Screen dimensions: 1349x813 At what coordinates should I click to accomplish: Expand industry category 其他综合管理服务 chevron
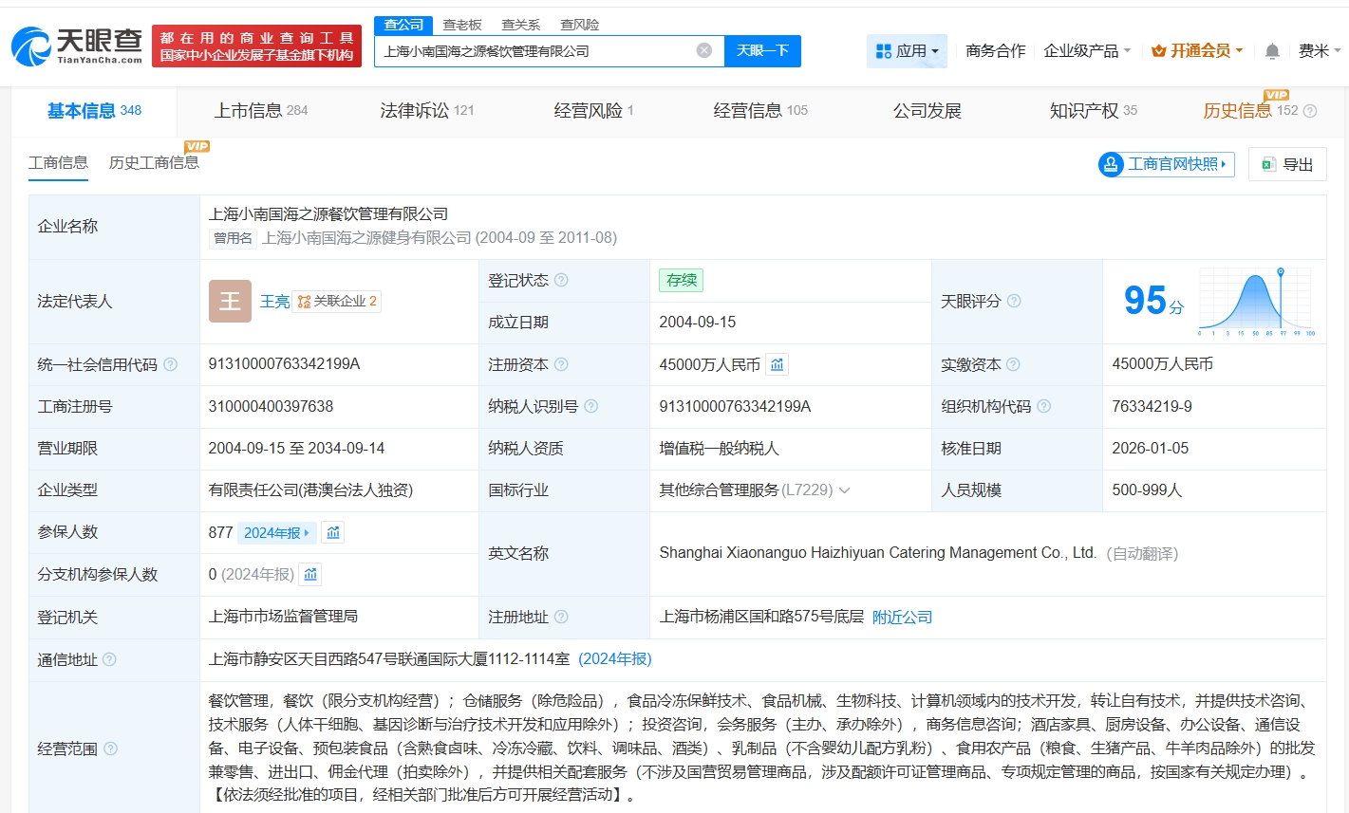click(844, 490)
